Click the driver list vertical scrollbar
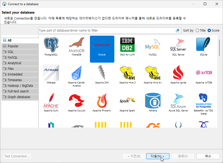This screenshot has width=223, height=163. click(x=219, y=47)
